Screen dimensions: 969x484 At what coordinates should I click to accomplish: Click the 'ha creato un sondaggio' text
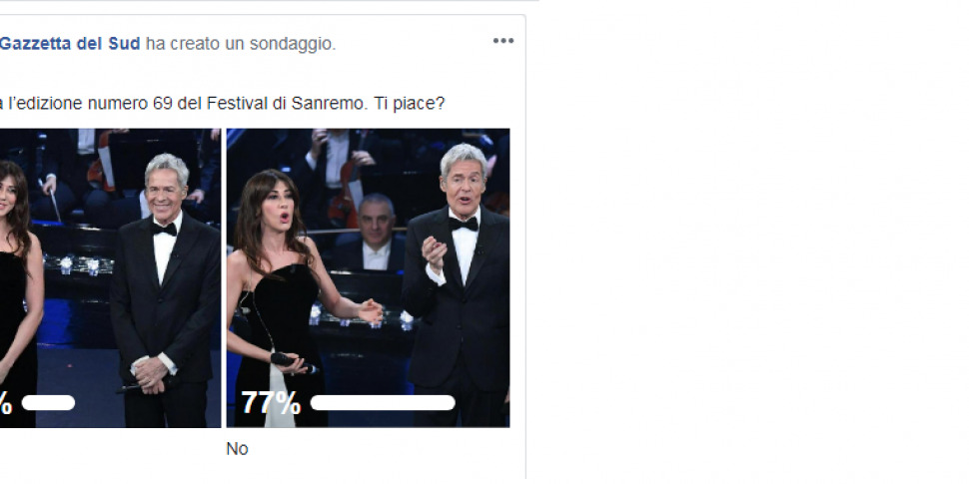241,44
